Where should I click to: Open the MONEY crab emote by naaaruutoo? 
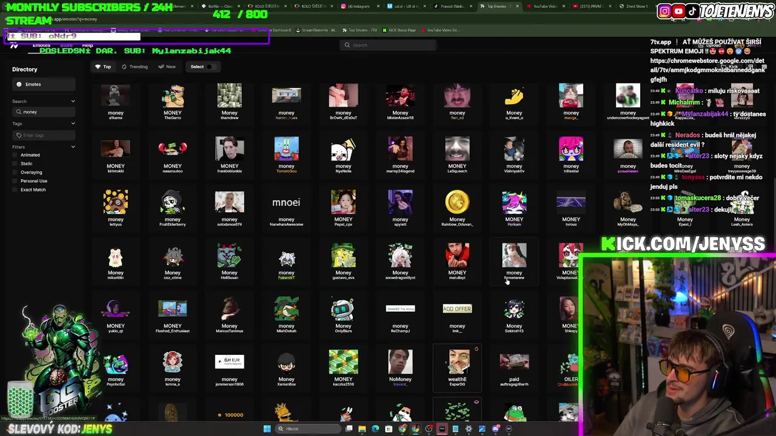point(172,154)
